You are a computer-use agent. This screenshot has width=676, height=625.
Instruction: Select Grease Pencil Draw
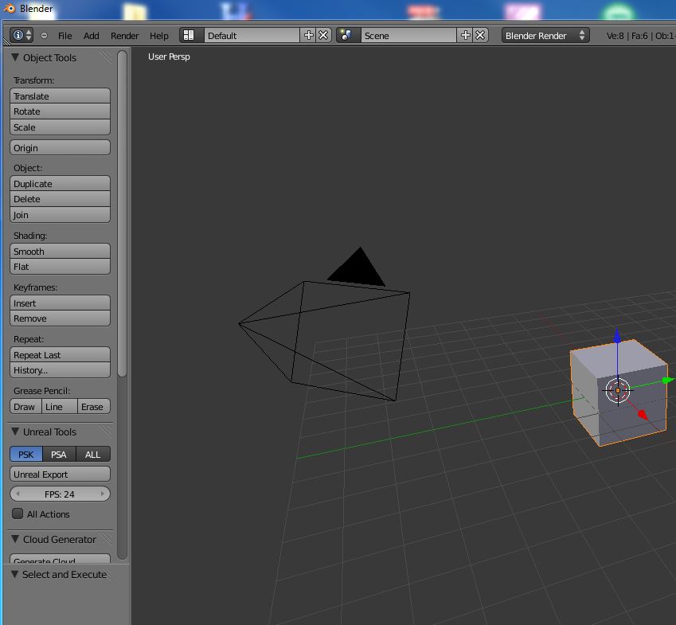coord(25,407)
